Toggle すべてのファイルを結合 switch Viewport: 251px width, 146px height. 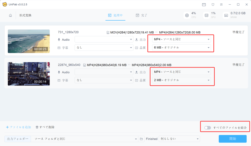click(x=207, y=128)
